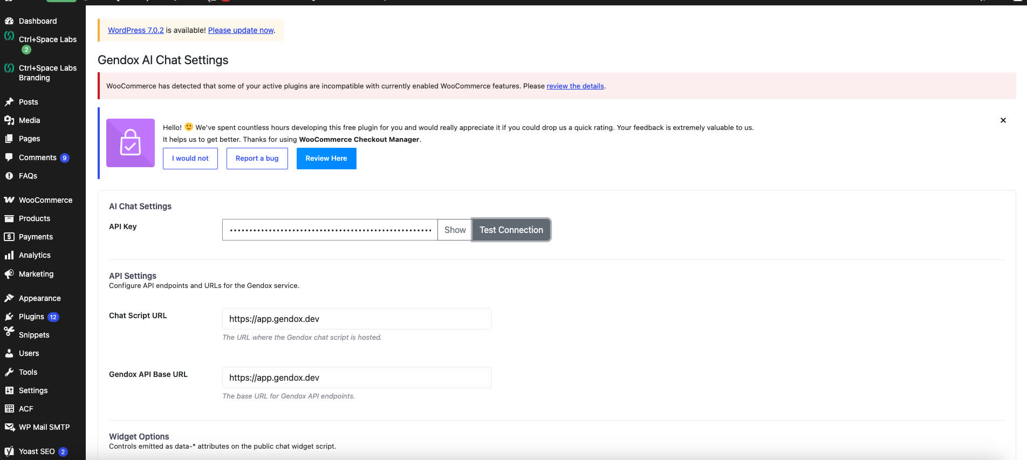Click the Gendox API Base URL field
The width and height of the screenshot is (1027, 460).
(357, 377)
